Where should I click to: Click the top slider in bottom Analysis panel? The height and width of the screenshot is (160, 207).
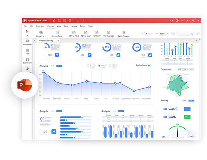(76, 117)
